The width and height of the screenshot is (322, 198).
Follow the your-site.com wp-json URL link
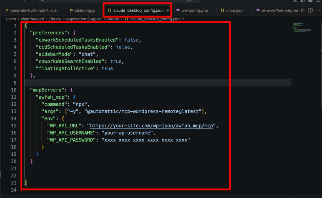point(152,126)
